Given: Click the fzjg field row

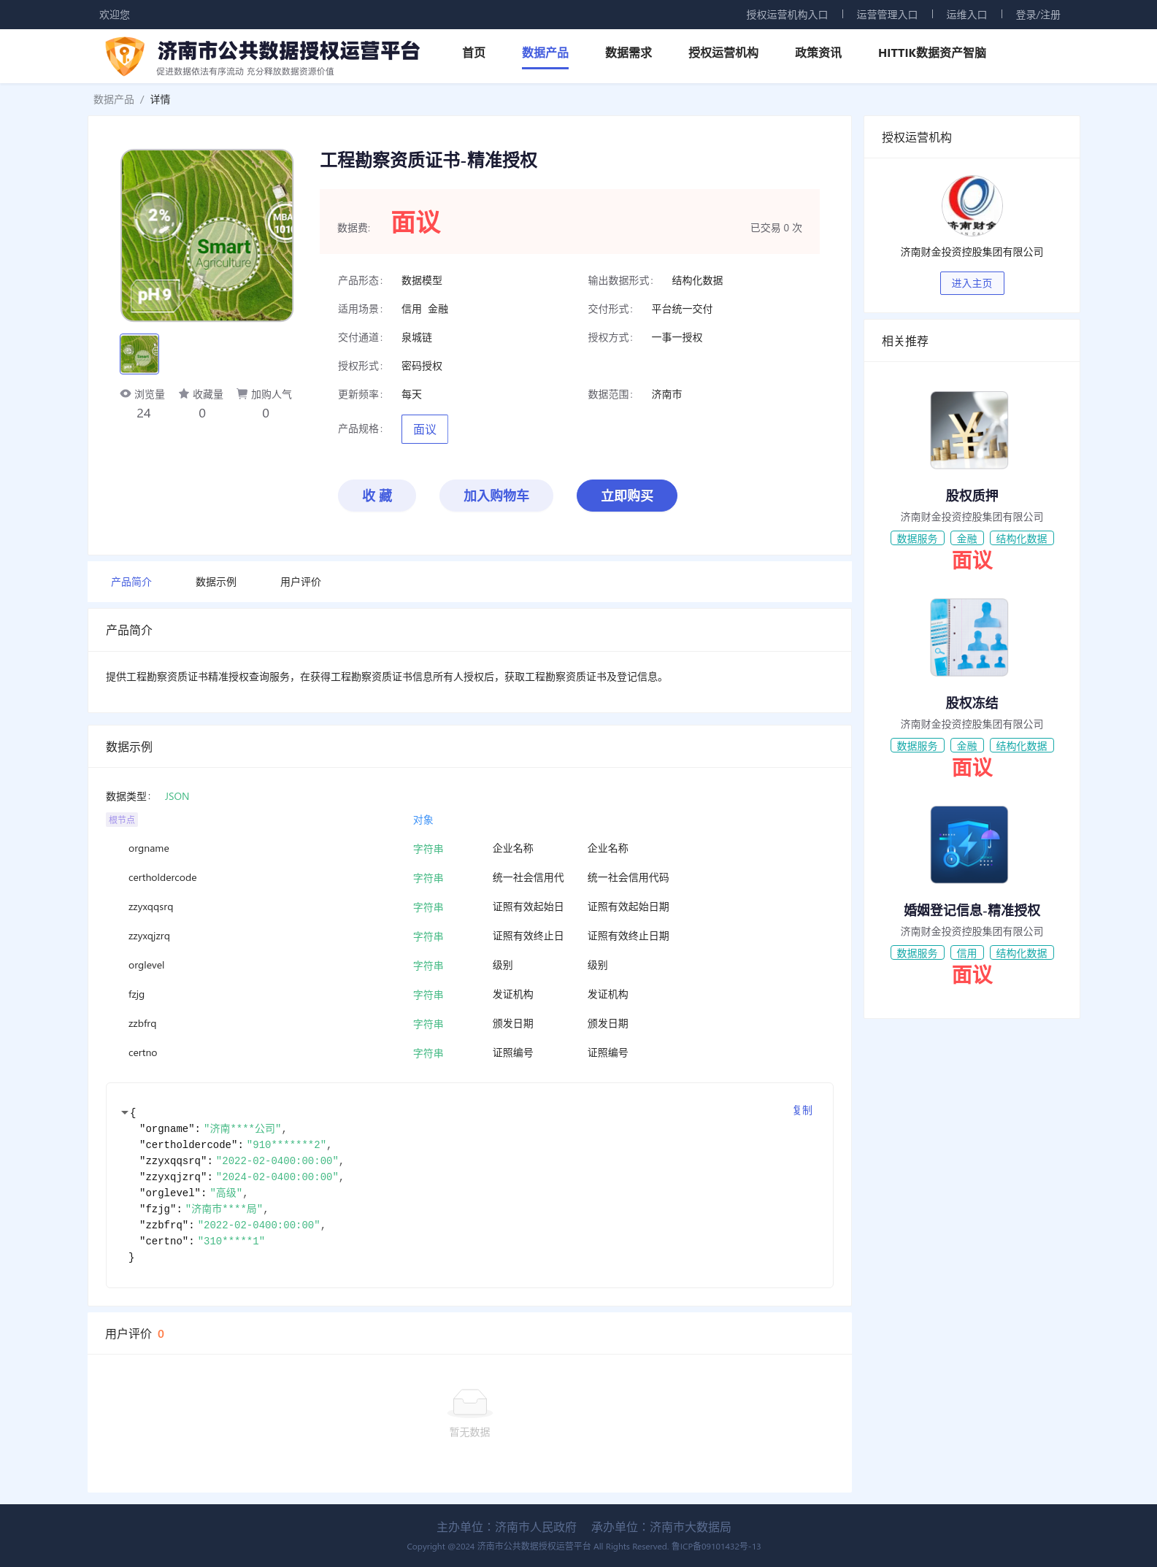Looking at the screenshot, I should tap(469, 995).
